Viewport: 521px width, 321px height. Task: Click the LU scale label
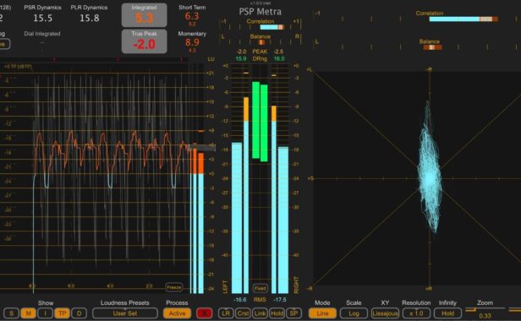pos(211,59)
